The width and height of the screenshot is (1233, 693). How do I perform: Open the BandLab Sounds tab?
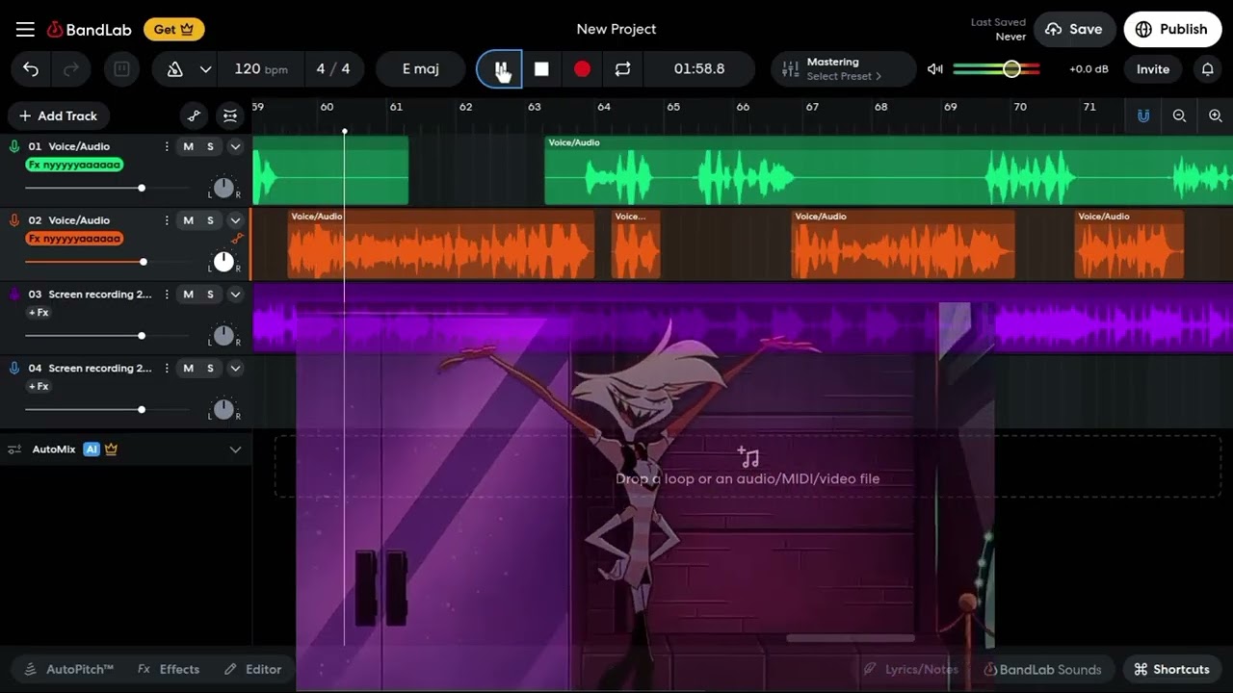[x=1042, y=669]
